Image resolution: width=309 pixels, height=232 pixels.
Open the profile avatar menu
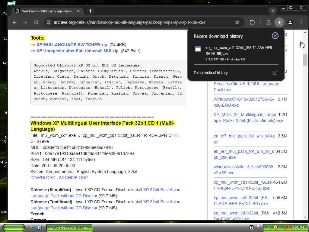tap(290, 22)
